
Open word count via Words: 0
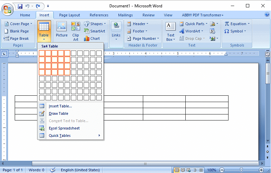[36, 170]
